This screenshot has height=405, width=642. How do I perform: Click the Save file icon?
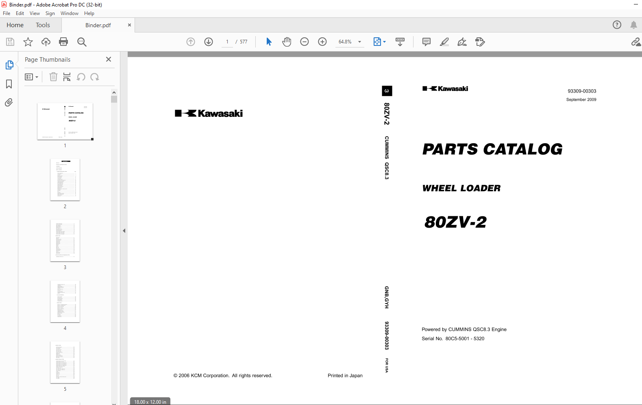click(10, 42)
